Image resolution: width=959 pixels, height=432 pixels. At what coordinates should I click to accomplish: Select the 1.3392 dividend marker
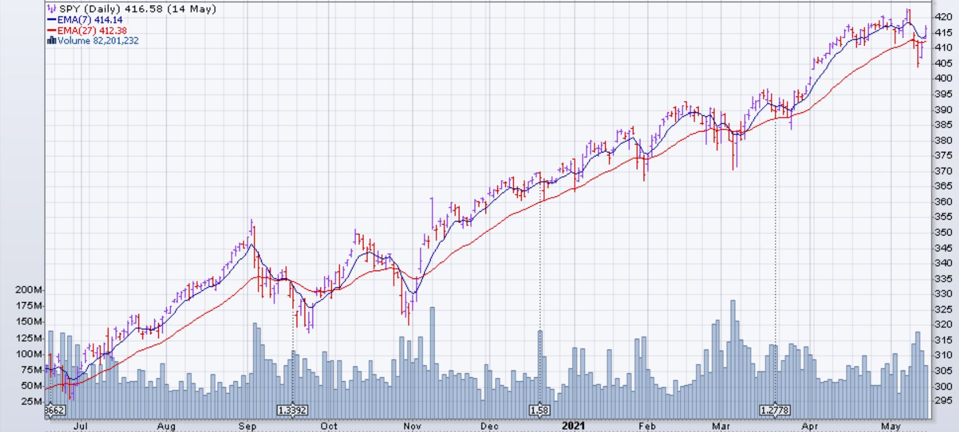(x=293, y=410)
